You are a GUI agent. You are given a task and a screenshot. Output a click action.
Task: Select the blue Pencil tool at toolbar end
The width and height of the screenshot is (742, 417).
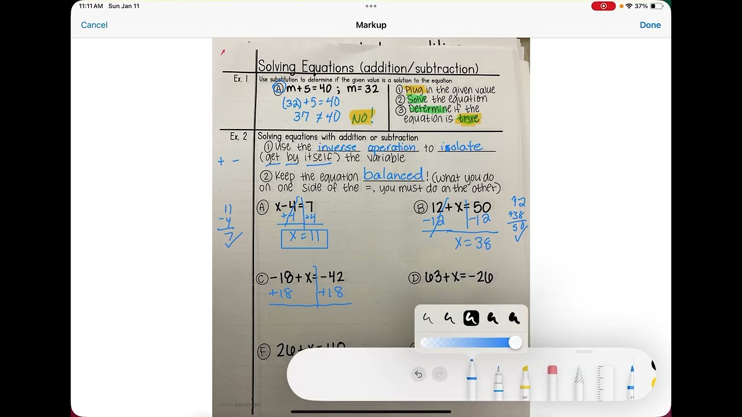click(632, 382)
